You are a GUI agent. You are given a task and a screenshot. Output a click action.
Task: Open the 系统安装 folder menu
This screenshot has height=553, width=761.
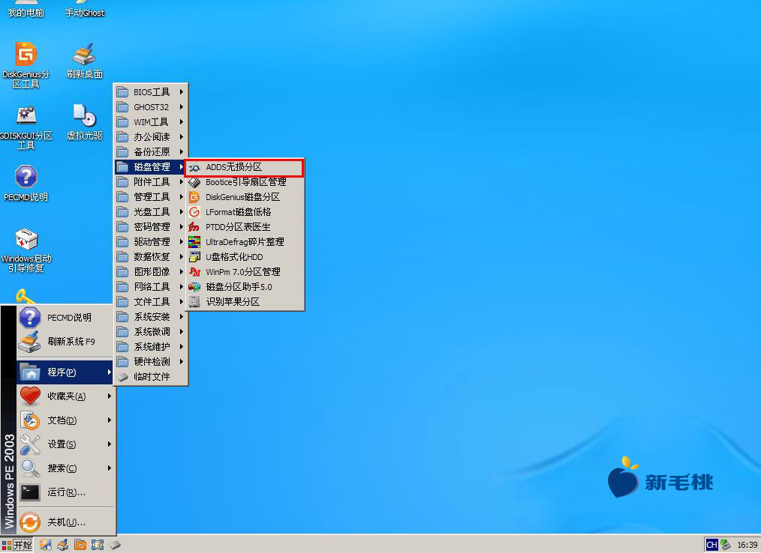coord(151,317)
